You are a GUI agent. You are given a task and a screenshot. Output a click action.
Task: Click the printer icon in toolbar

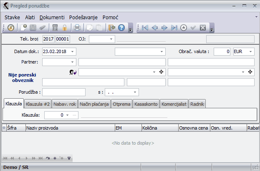coord(77,28)
